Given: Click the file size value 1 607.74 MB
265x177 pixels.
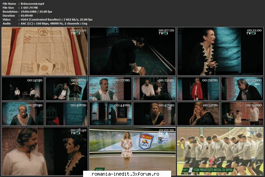Looking at the screenshot, I should pyautogui.click(x=29, y=8).
